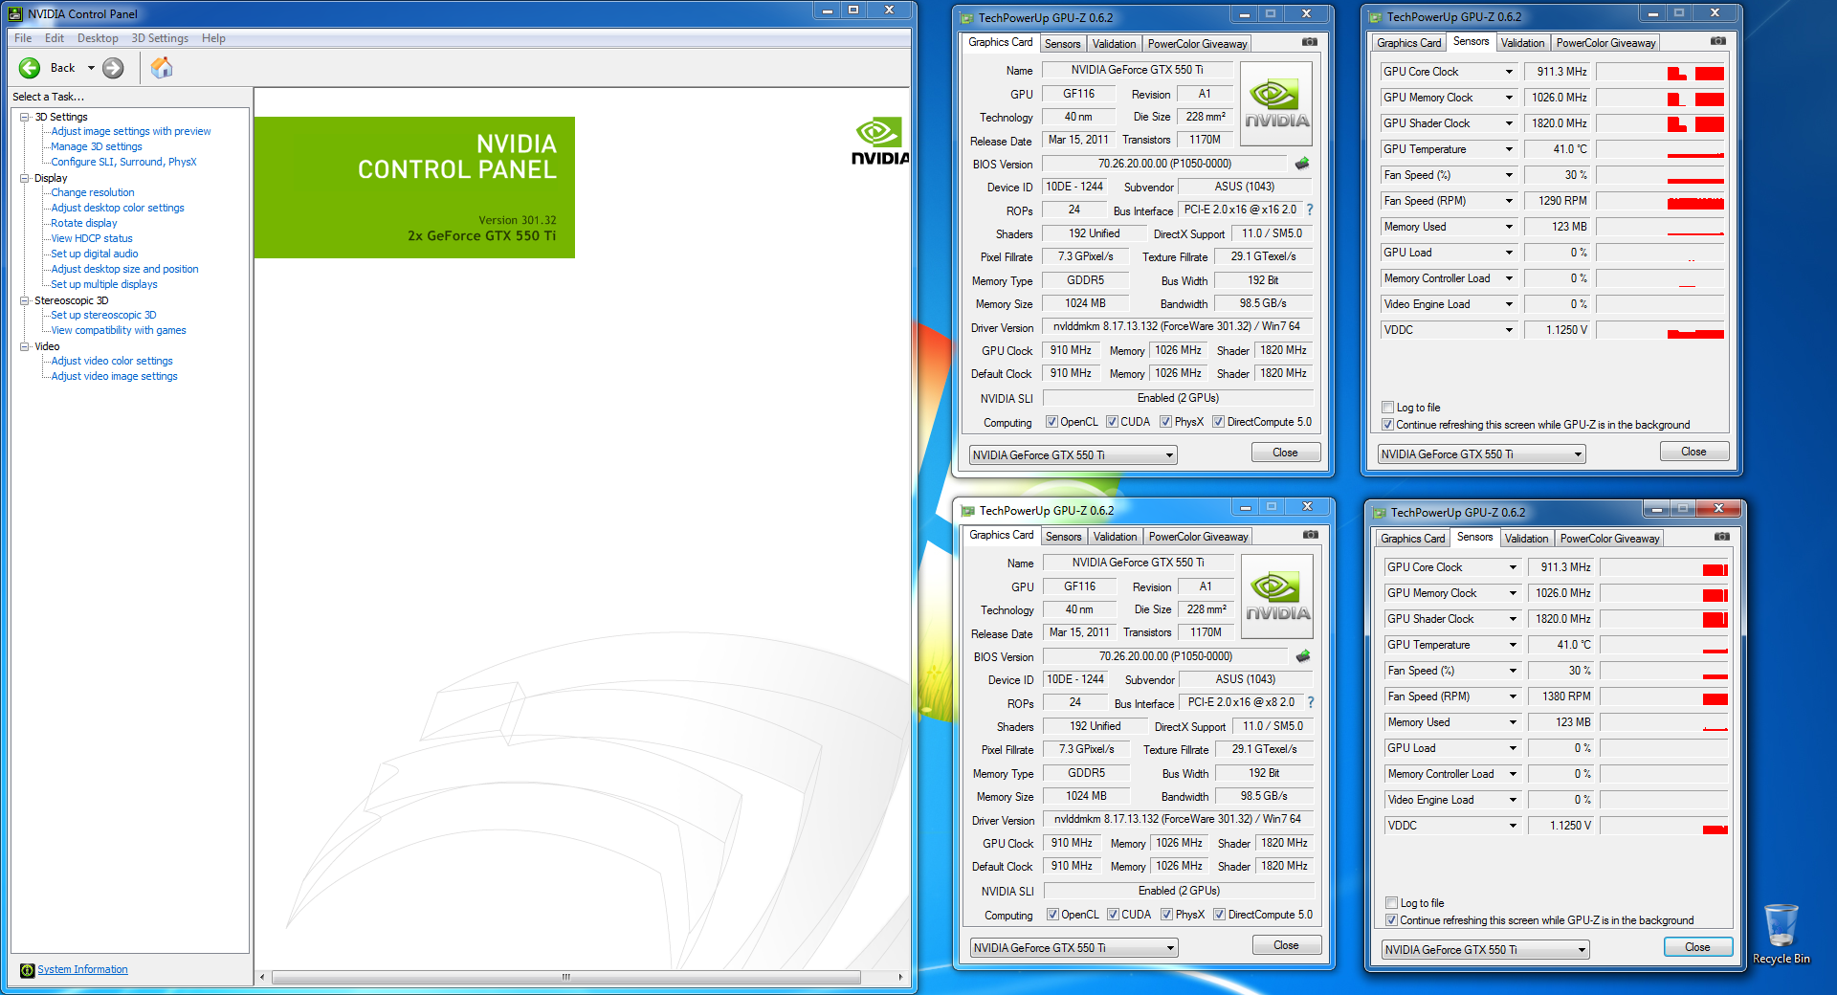Click the Forward arrow icon in NVIDIA toolbar

[113, 68]
